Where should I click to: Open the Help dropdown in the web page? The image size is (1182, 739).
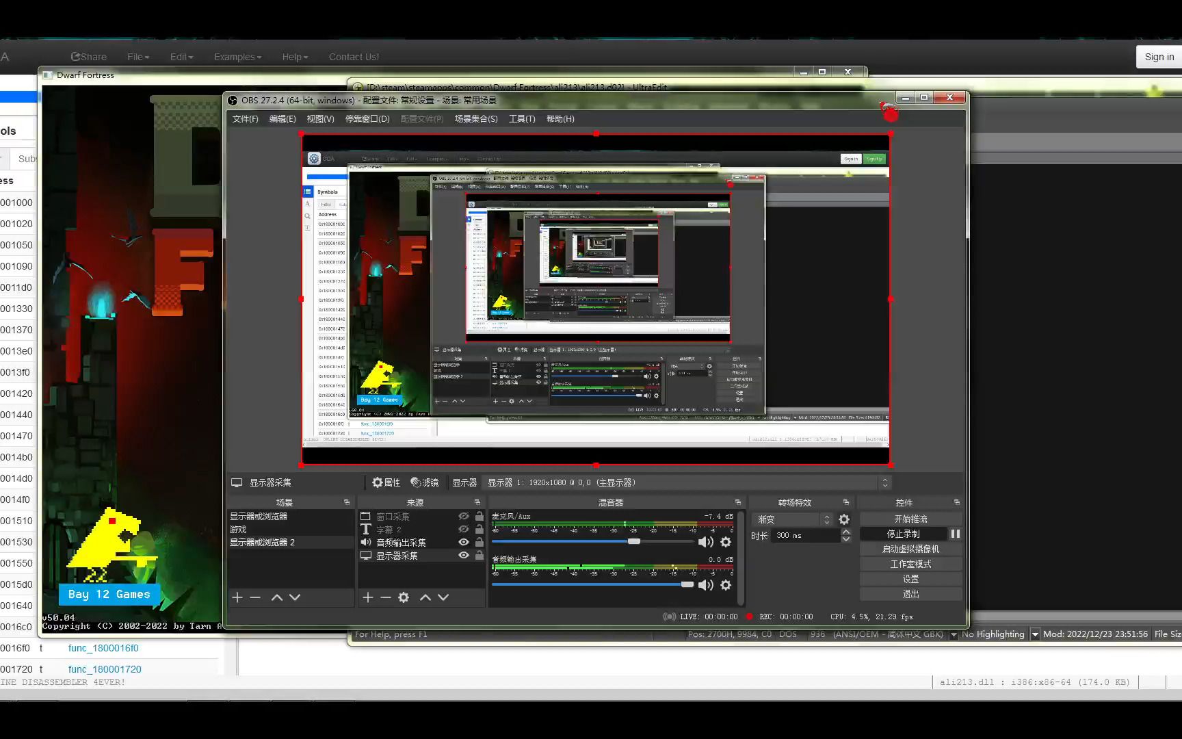[295, 57]
